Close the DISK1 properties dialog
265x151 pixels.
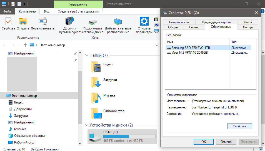257,13
